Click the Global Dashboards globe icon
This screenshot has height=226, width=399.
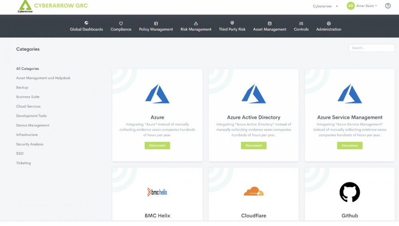pos(86,23)
